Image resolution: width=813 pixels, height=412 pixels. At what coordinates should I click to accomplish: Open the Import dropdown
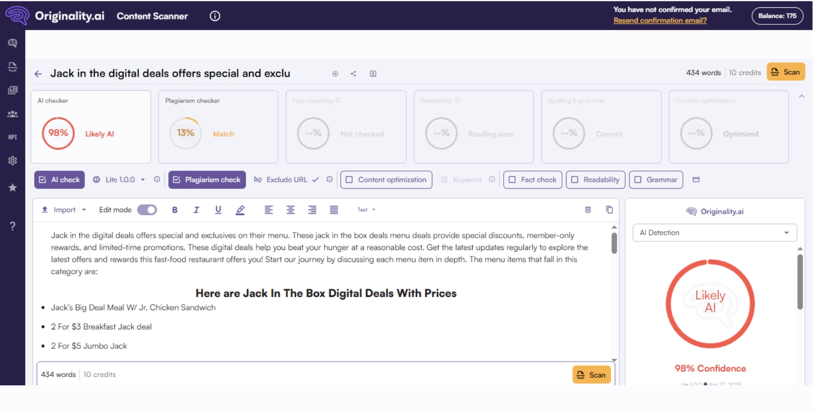point(64,210)
